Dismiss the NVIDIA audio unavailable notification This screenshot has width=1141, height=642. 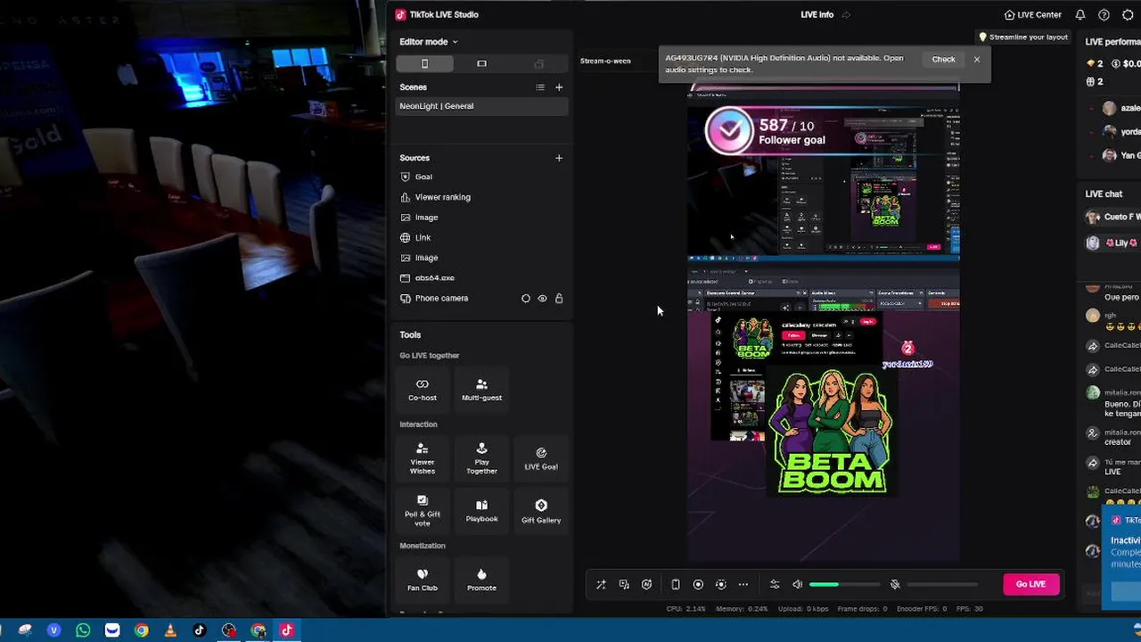[x=977, y=60]
